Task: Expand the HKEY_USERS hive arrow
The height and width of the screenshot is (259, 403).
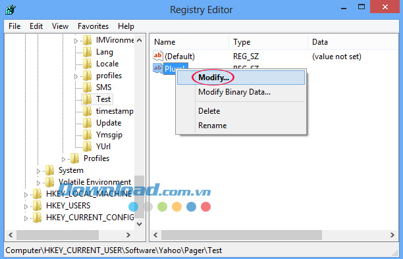Action: [x=26, y=206]
